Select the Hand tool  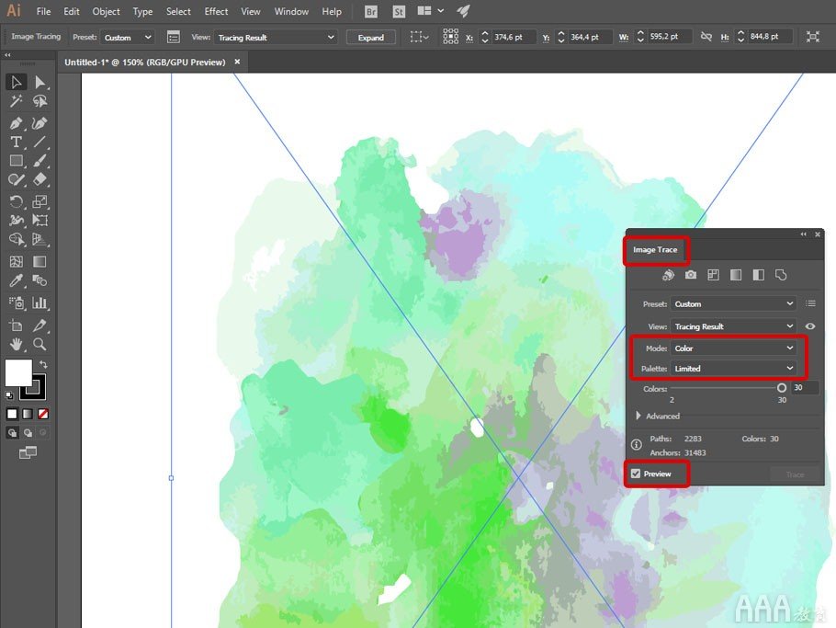click(16, 344)
